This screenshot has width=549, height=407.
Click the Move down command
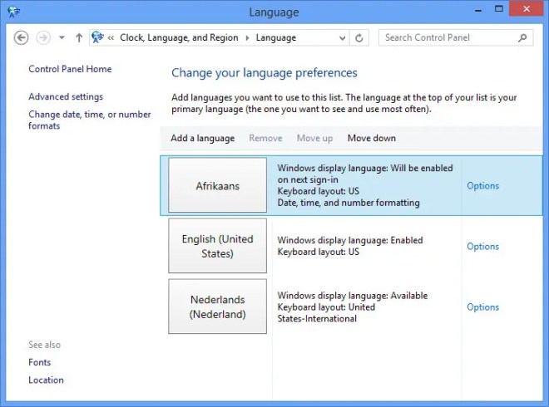[x=372, y=138]
